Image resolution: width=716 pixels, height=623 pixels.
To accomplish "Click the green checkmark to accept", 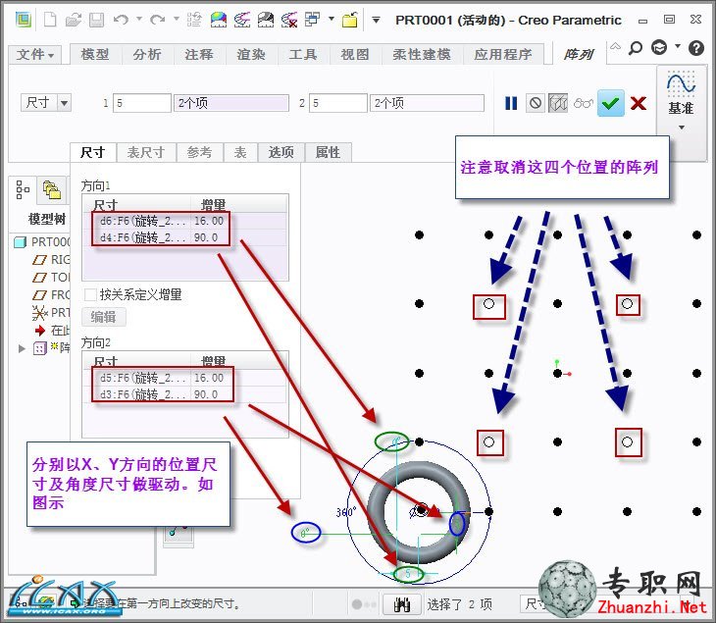I will tap(611, 104).
